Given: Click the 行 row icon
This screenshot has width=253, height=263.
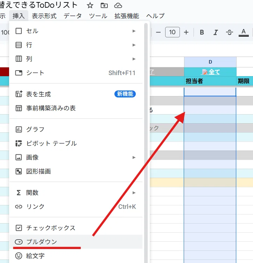Looking at the screenshot, I should pos(19,45).
